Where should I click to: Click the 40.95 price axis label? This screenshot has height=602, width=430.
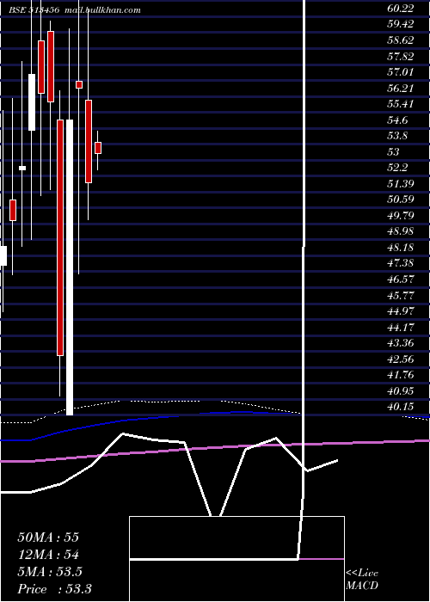(x=401, y=391)
